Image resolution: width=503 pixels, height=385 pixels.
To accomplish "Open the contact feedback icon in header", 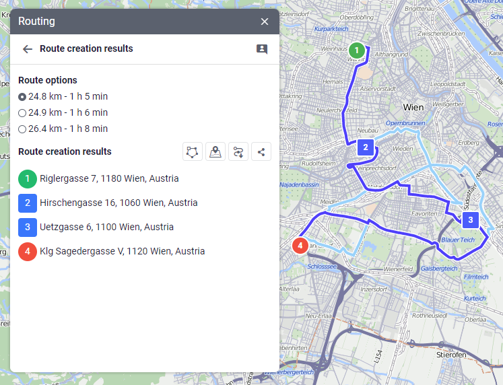I will 262,49.
